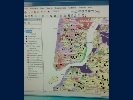Open the Find binoculars tool
The image size is (133, 100).
coord(69,16)
